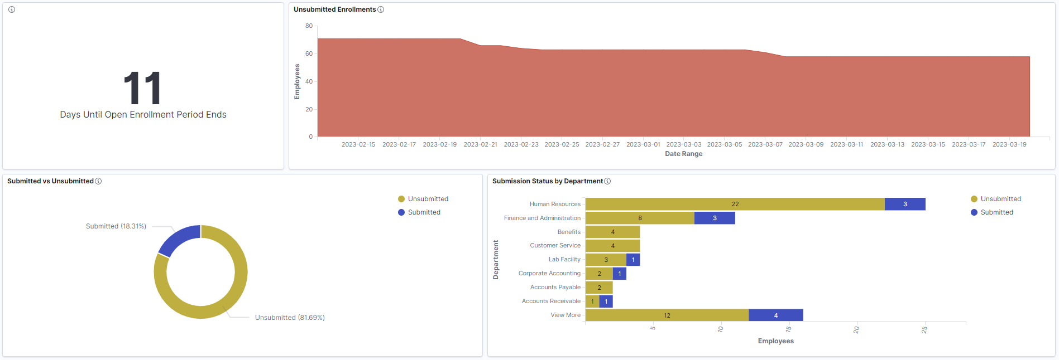Click Lab Facility unsubmitted bar showing 3
This screenshot has height=360, width=1059.
click(x=606, y=260)
